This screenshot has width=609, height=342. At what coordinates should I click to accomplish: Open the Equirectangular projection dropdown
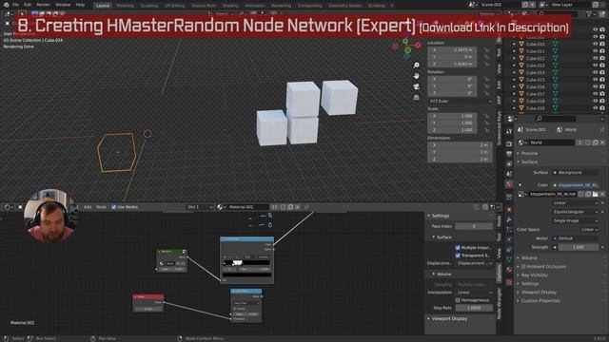click(576, 212)
